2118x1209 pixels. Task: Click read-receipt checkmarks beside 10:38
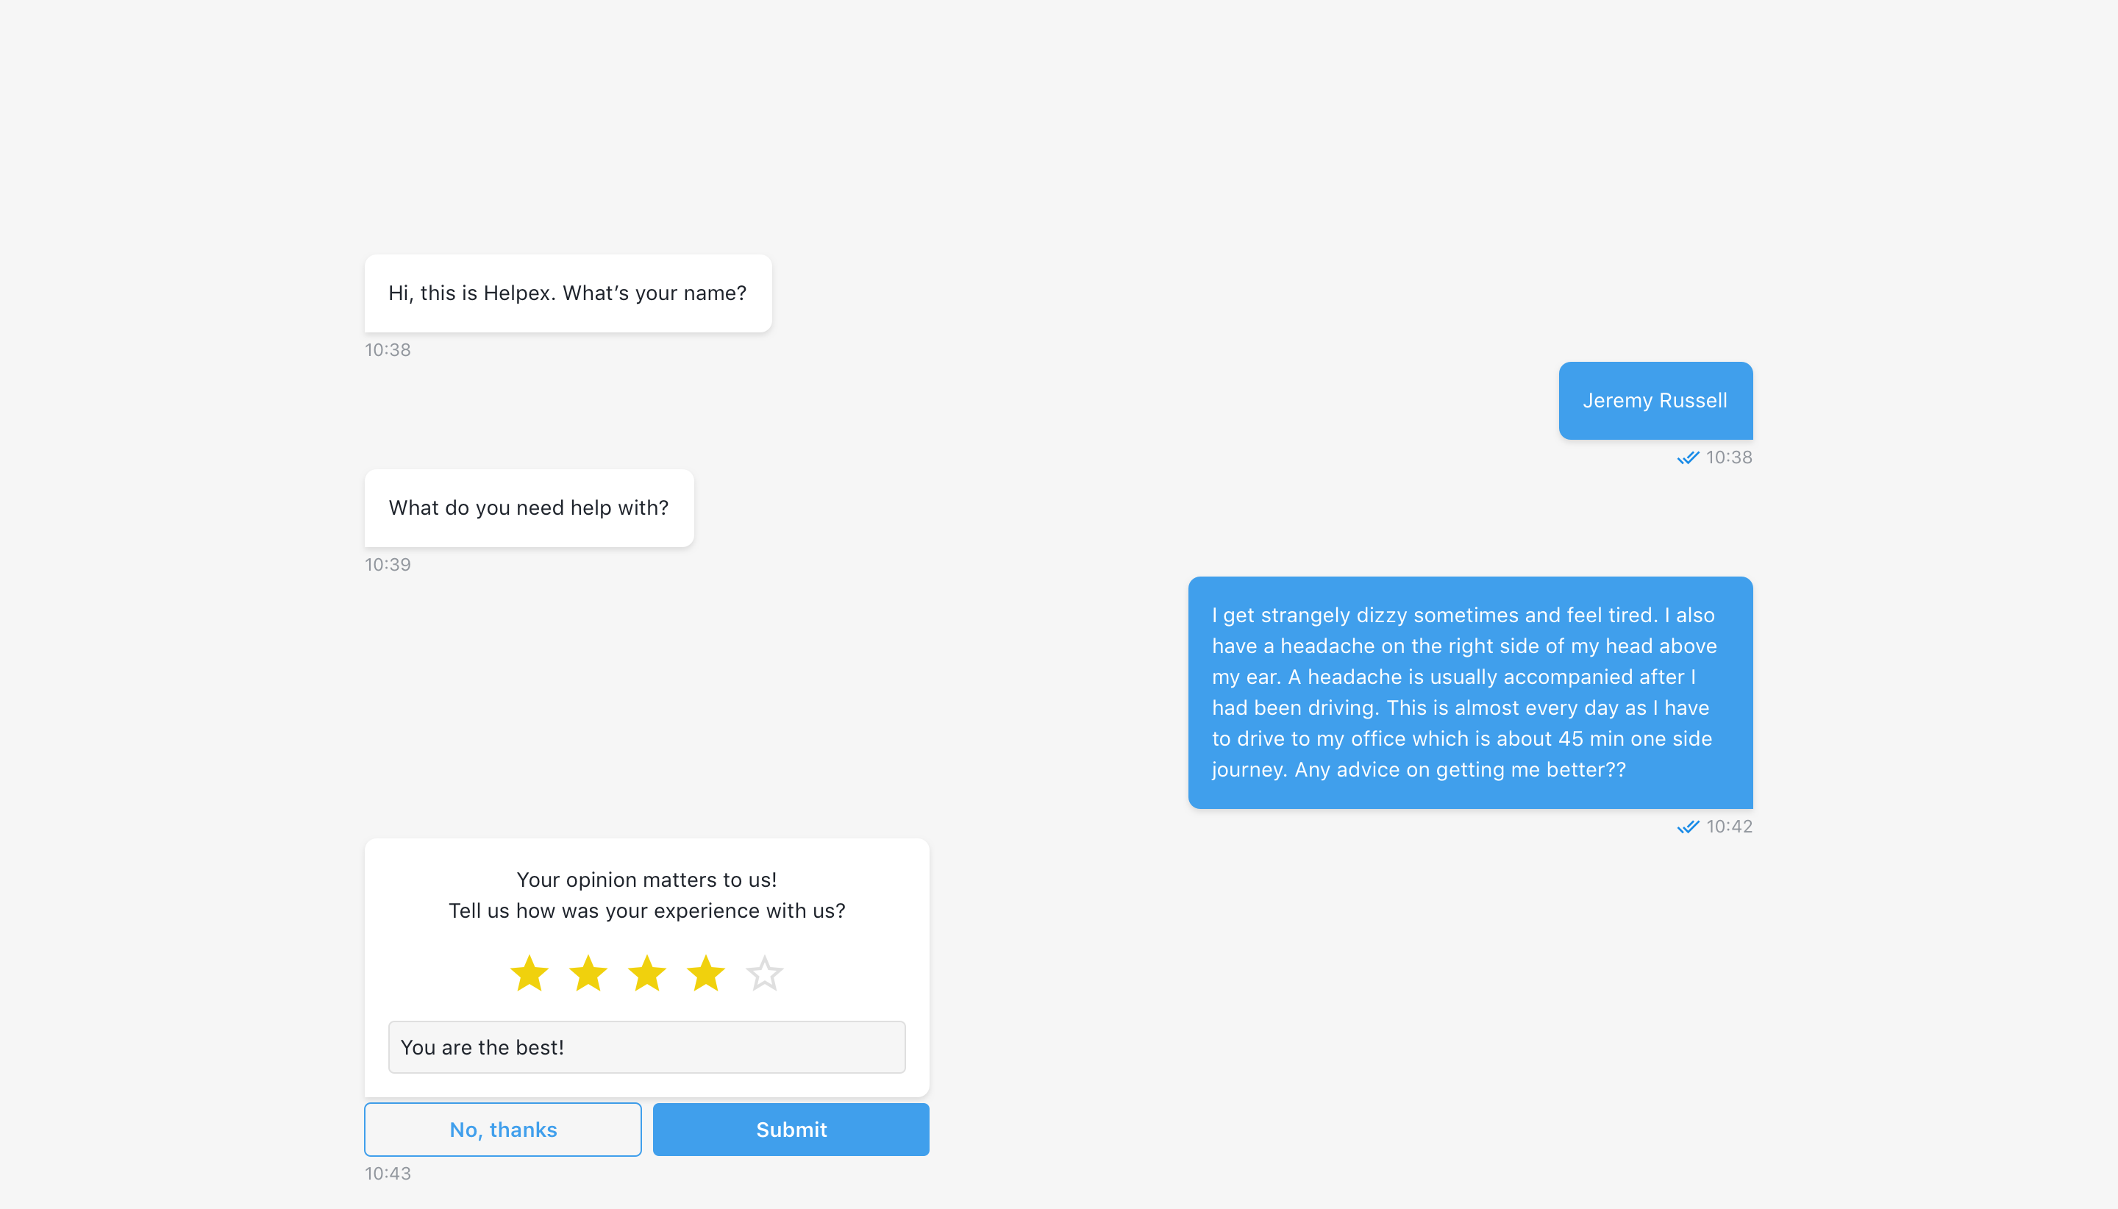[1687, 457]
